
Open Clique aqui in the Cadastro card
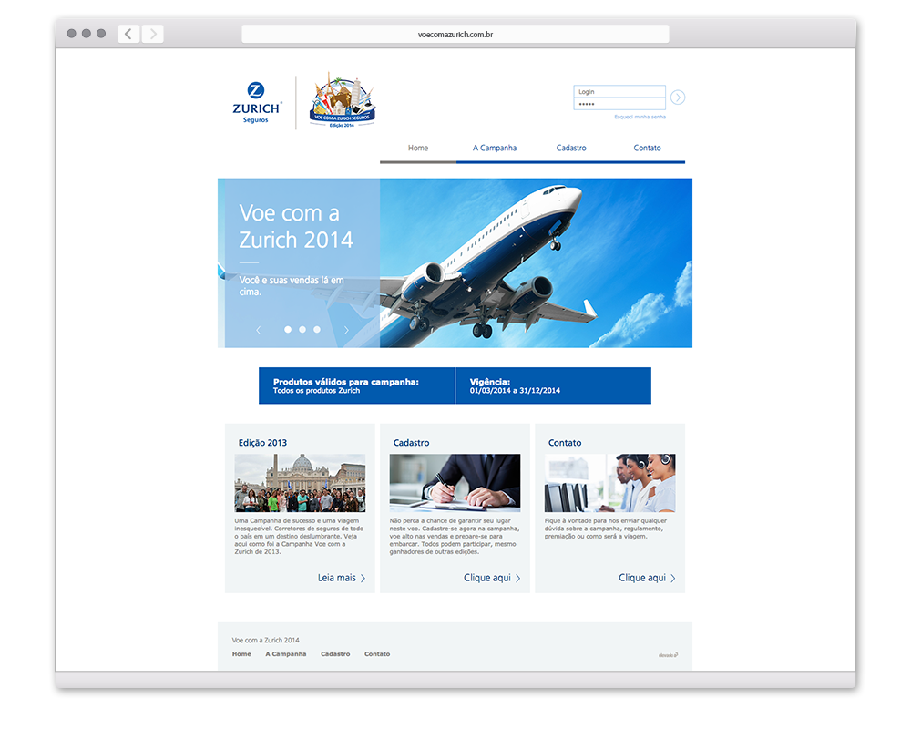(486, 578)
